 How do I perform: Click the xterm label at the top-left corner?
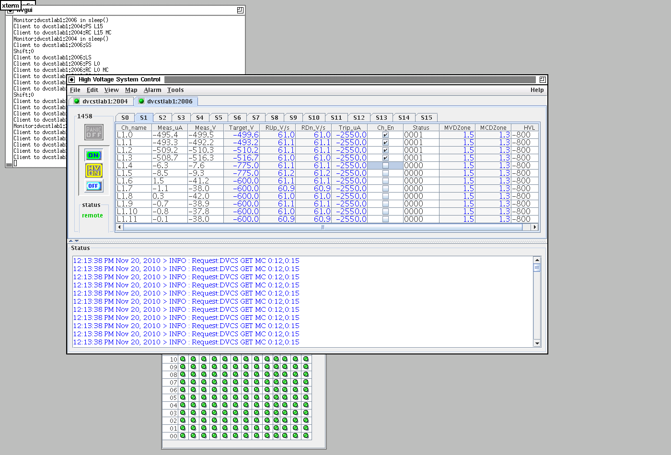click(11, 6)
